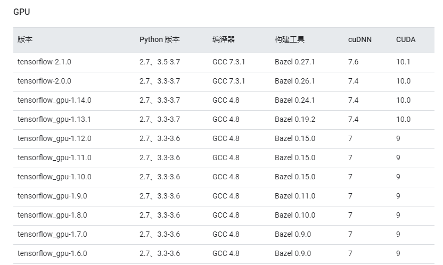This screenshot has width=443, height=265.
Task: Click the GPU section heading
Action: tap(22, 12)
